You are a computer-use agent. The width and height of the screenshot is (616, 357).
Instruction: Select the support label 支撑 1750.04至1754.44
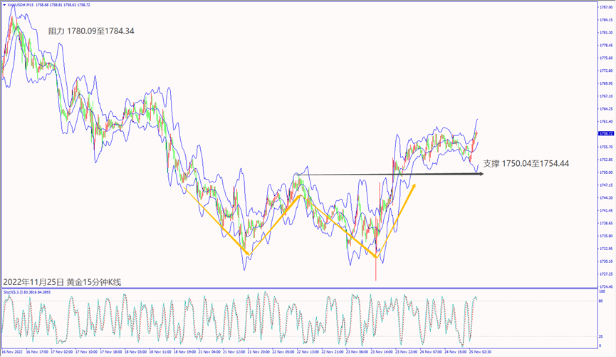pyautogui.click(x=526, y=164)
